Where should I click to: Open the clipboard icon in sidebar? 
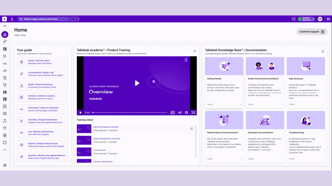(5, 78)
